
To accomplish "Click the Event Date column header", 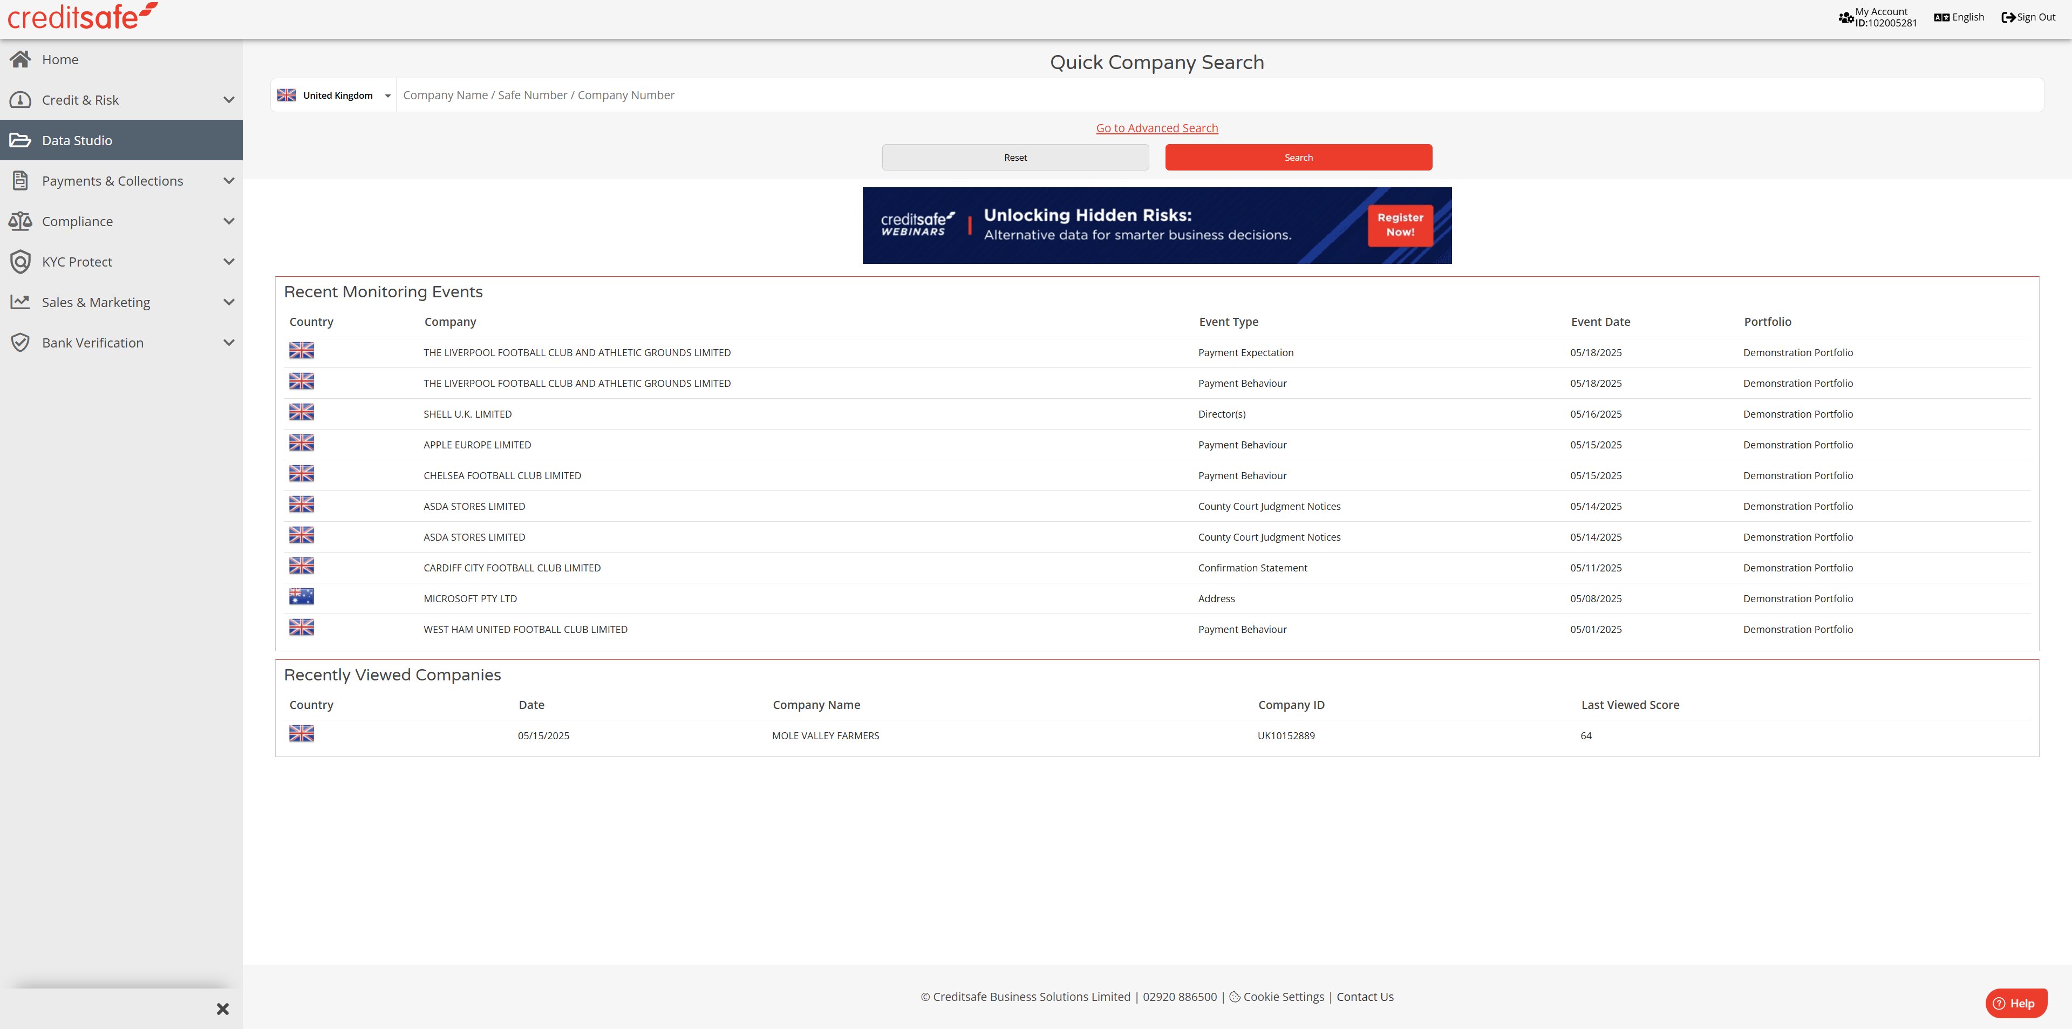I will 1600,322.
